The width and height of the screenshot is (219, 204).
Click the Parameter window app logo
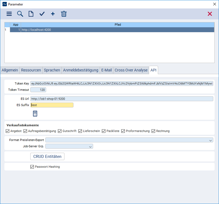click(5, 4)
